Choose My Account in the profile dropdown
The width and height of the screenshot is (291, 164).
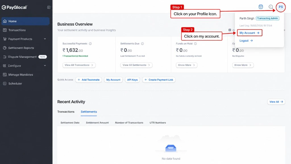[250, 33]
